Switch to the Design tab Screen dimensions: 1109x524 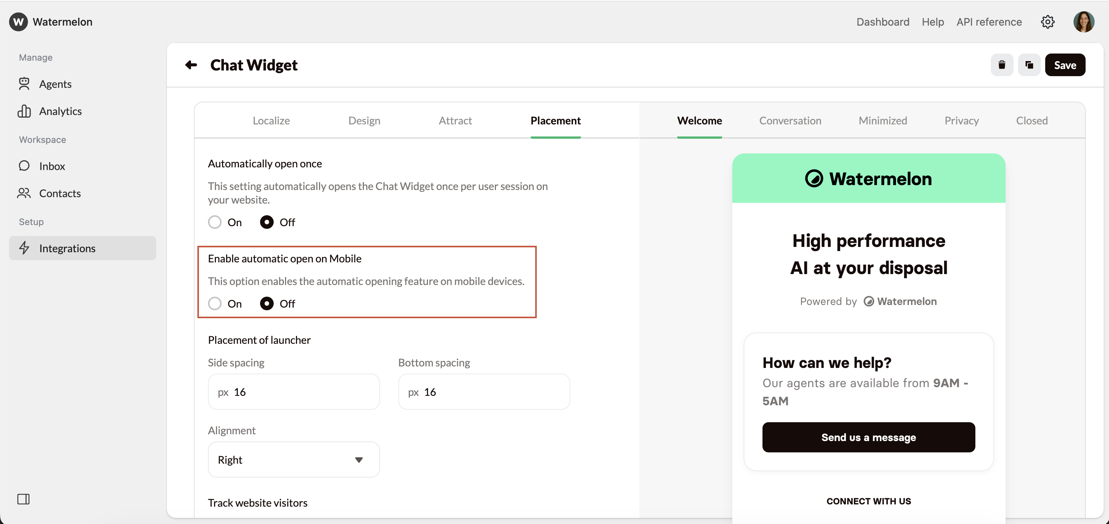(x=364, y=121)
